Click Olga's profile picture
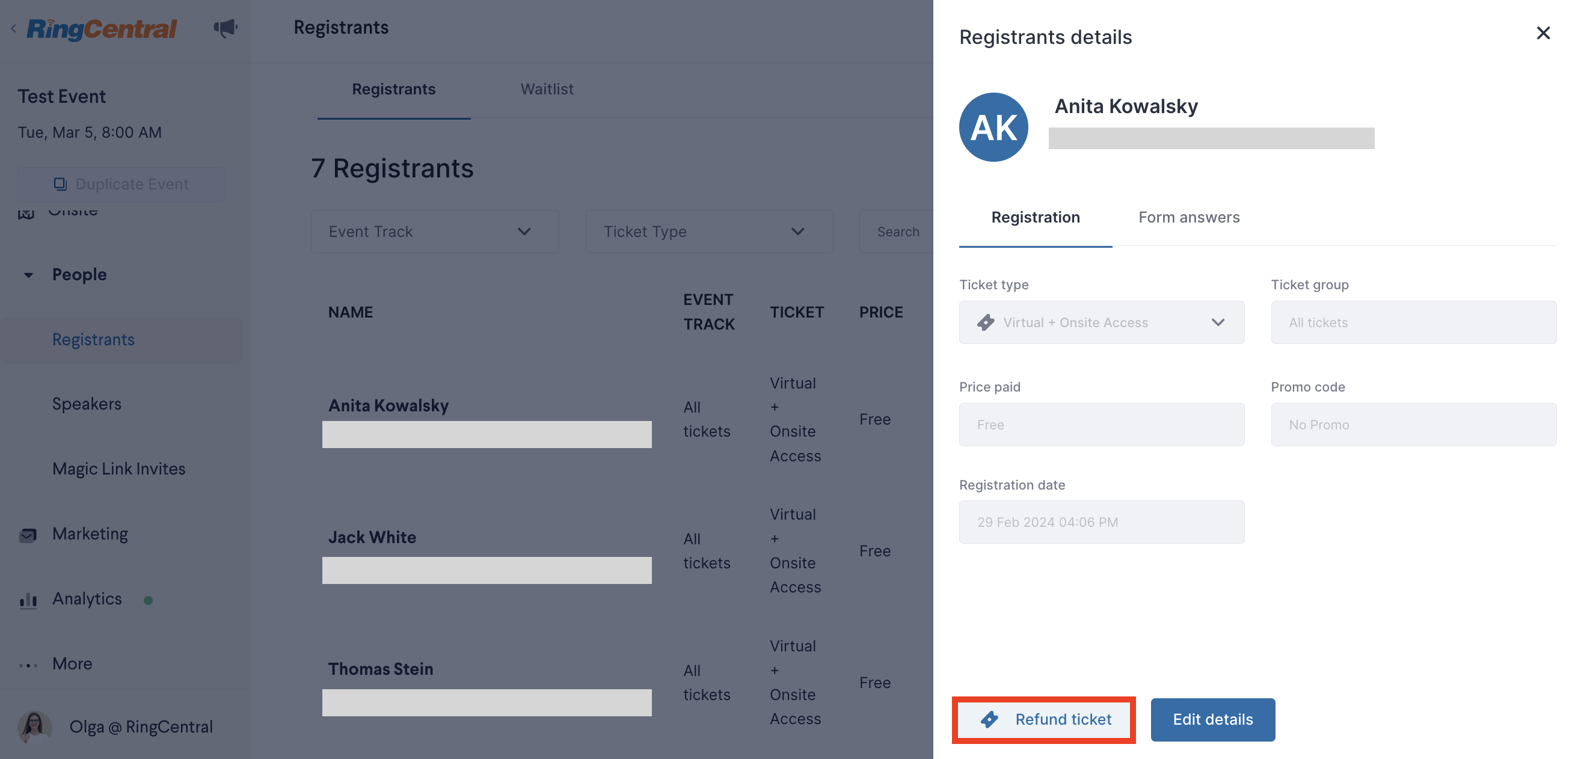This screenshot has width=1578, height=759. click(34, 727)
